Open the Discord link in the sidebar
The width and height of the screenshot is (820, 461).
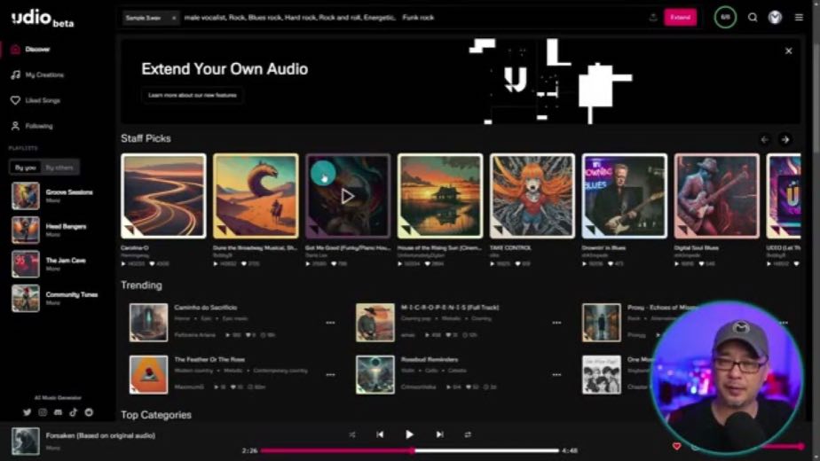click(58, 412)
